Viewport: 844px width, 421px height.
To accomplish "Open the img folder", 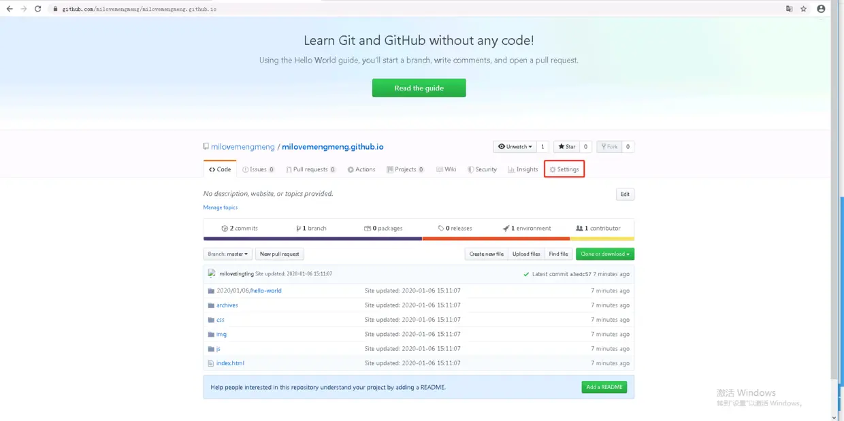I will coord(221,334).
